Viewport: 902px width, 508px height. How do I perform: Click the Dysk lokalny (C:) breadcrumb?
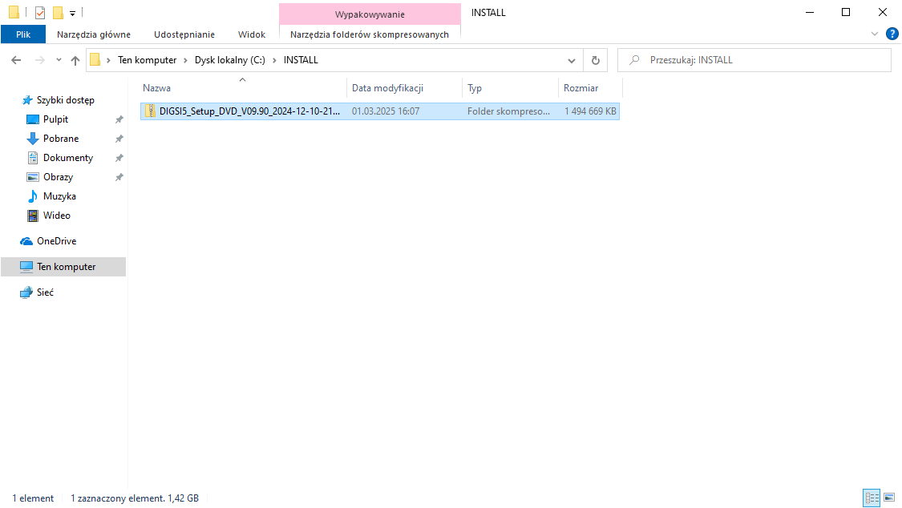[x=230, y=60]
